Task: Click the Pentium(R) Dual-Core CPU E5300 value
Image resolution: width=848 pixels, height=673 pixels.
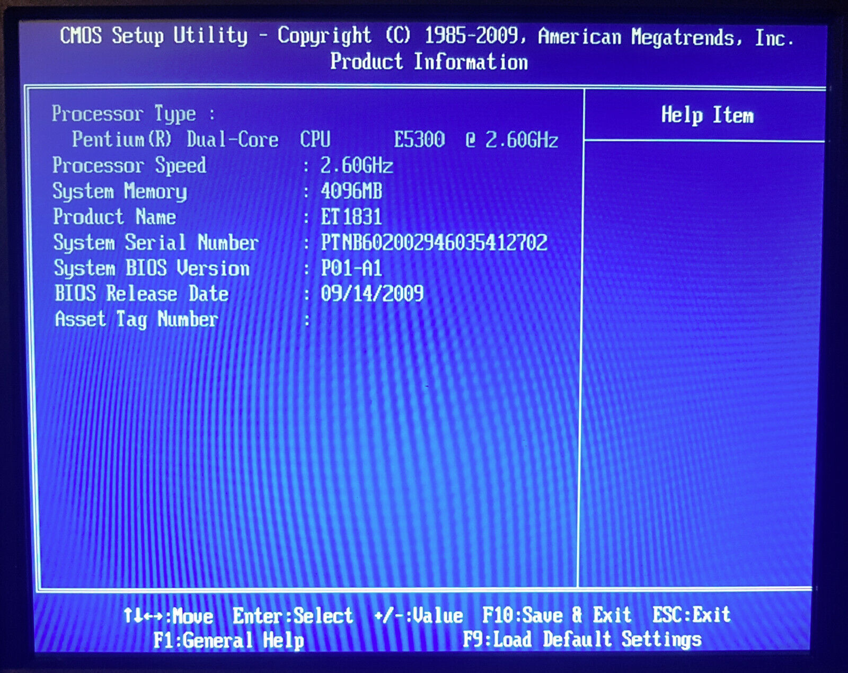Action: pos(315,140)
